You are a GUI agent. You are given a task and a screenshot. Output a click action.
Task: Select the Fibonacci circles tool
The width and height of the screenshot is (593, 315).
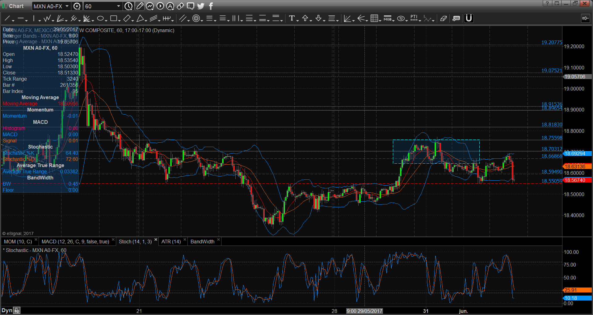196,19
